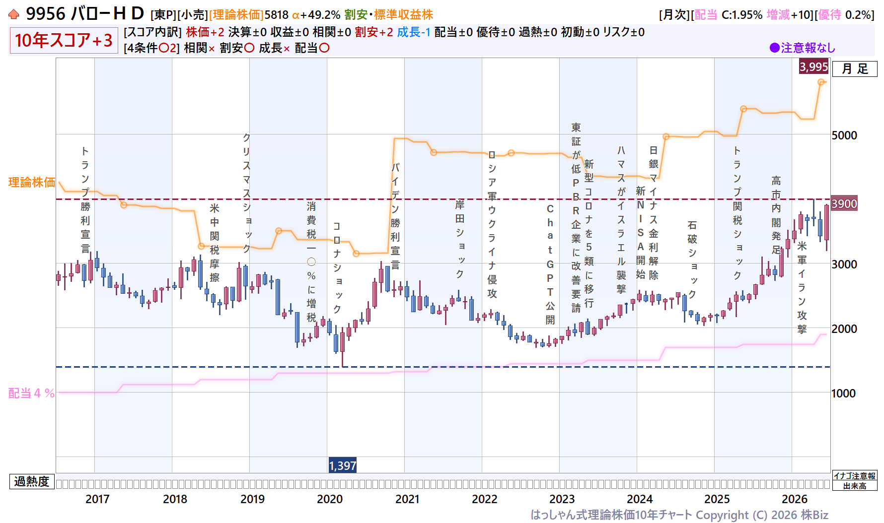Click the コロナショック event annotation
This screenshot has width=884, height=523.
pyautogui.click(x=337, y=267)
